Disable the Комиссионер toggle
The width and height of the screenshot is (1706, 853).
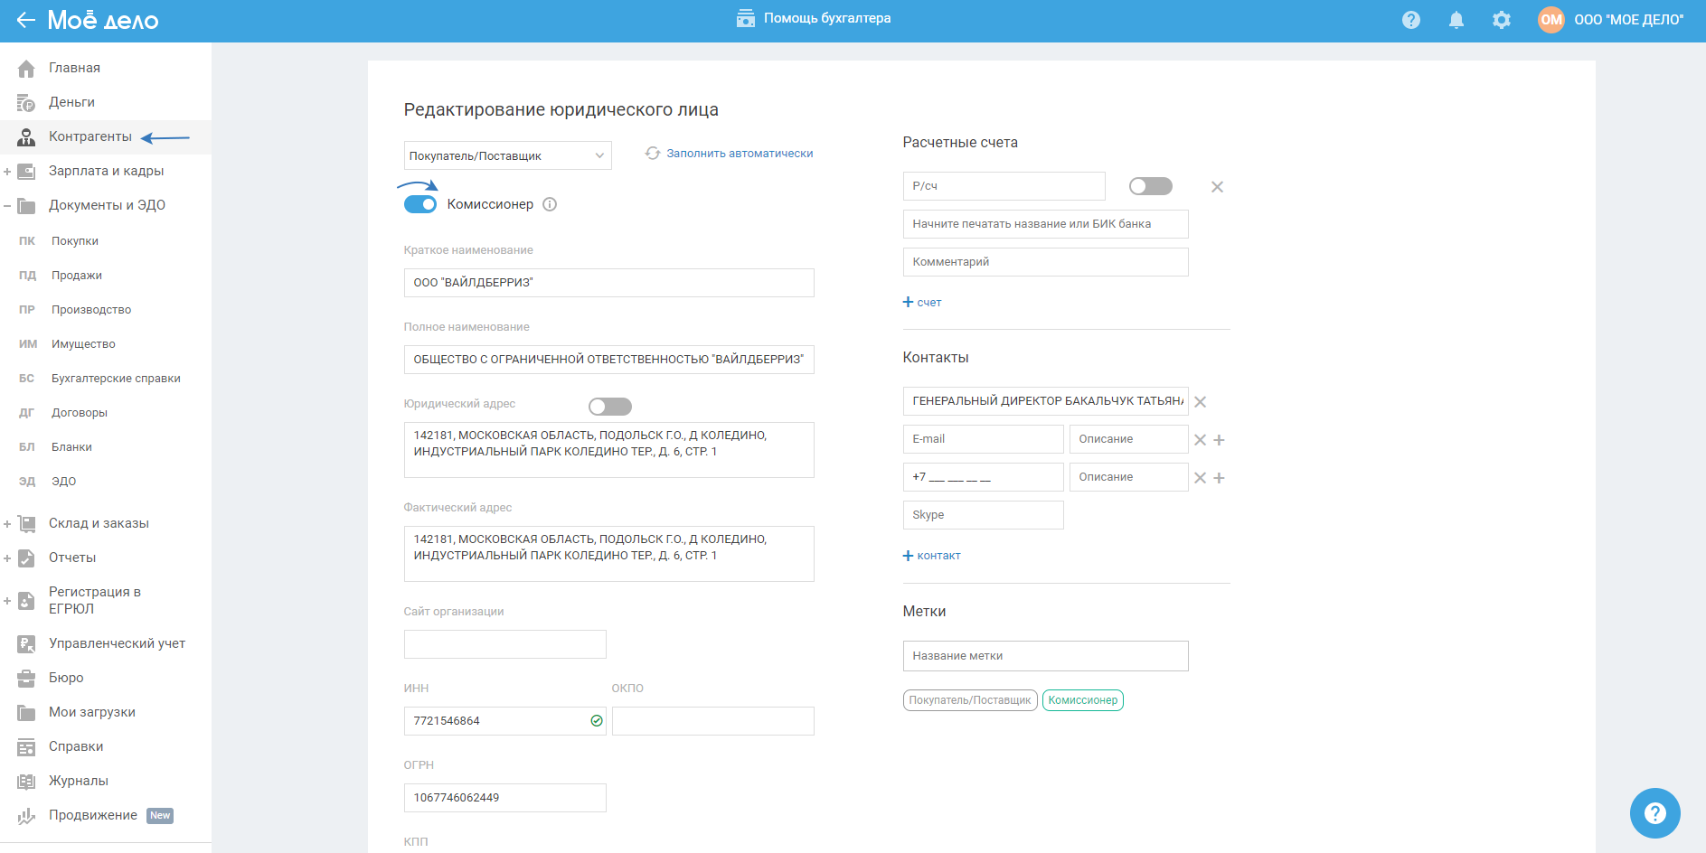tap(420, 204)
